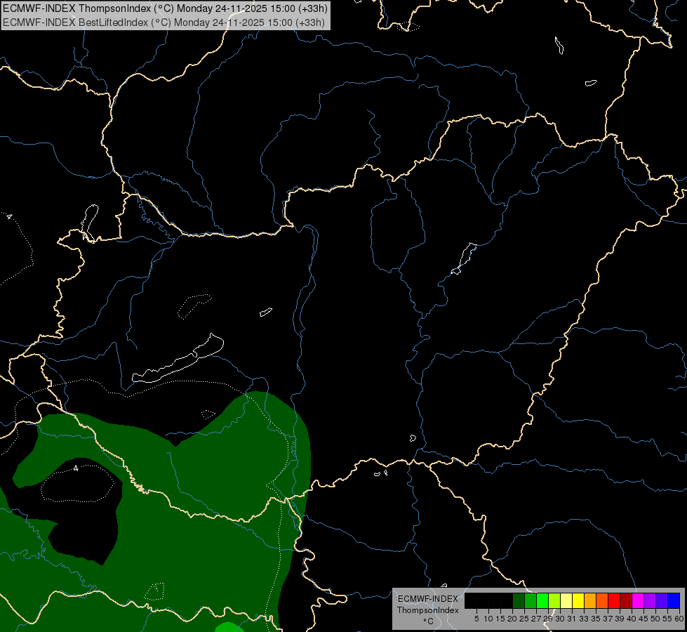Select the pale yellow 30-31 legend swatch
The height and width of the screenshot is (632, 687).
pyautogui.click(x=566, y=600)
